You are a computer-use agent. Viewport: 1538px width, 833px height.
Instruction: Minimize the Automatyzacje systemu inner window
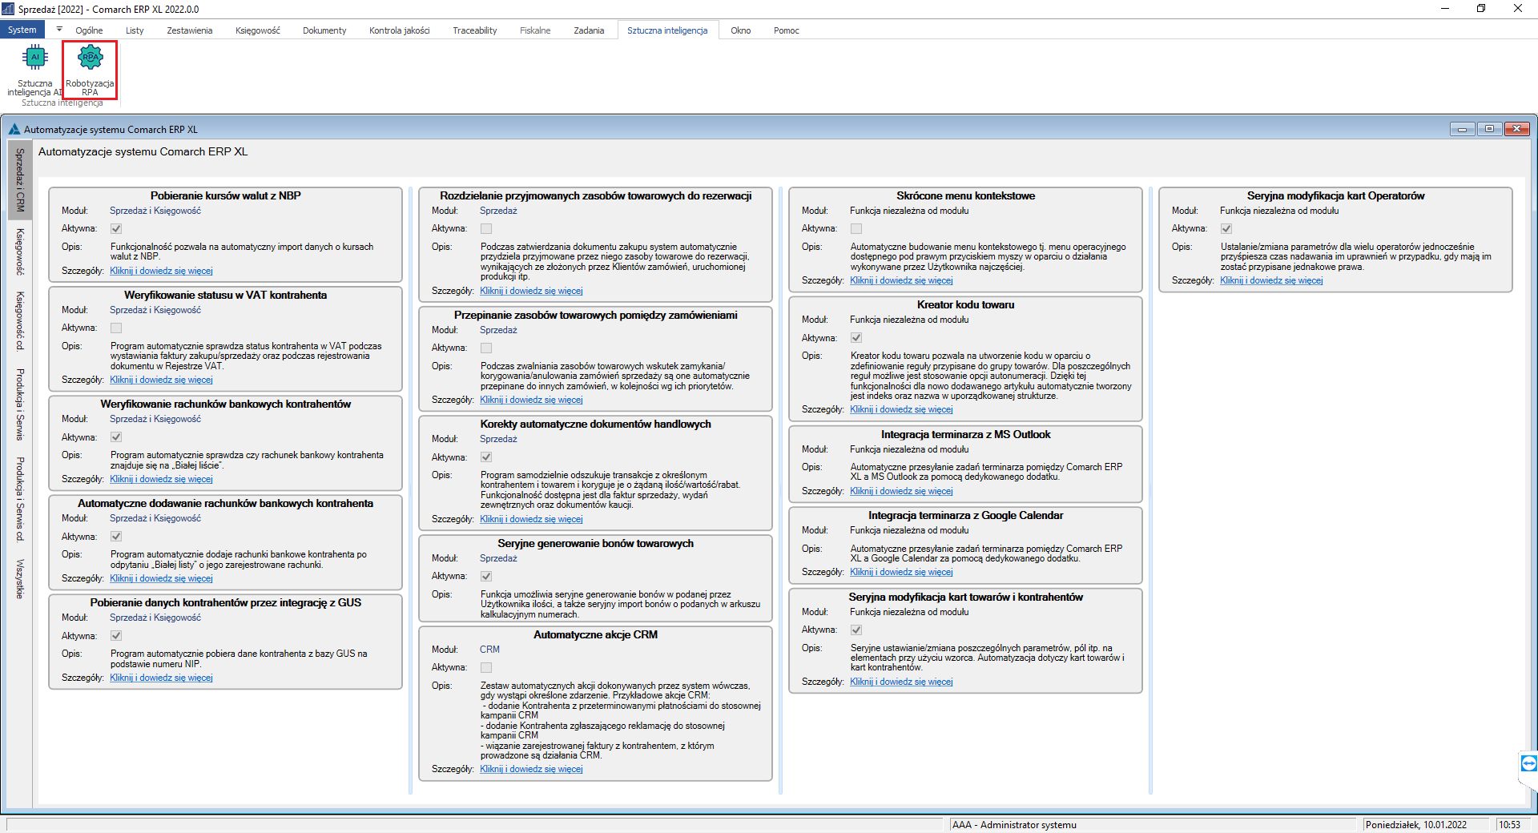click(1463, 129)
